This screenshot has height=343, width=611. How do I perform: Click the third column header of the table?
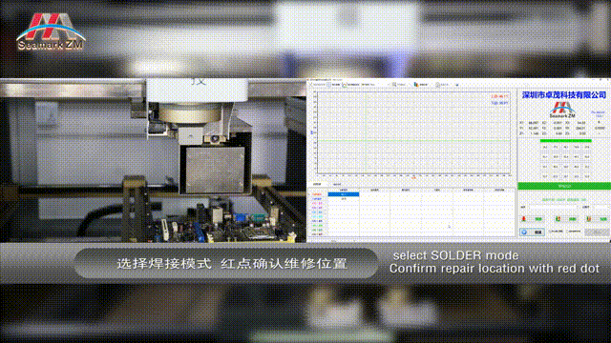click(405, 190)
